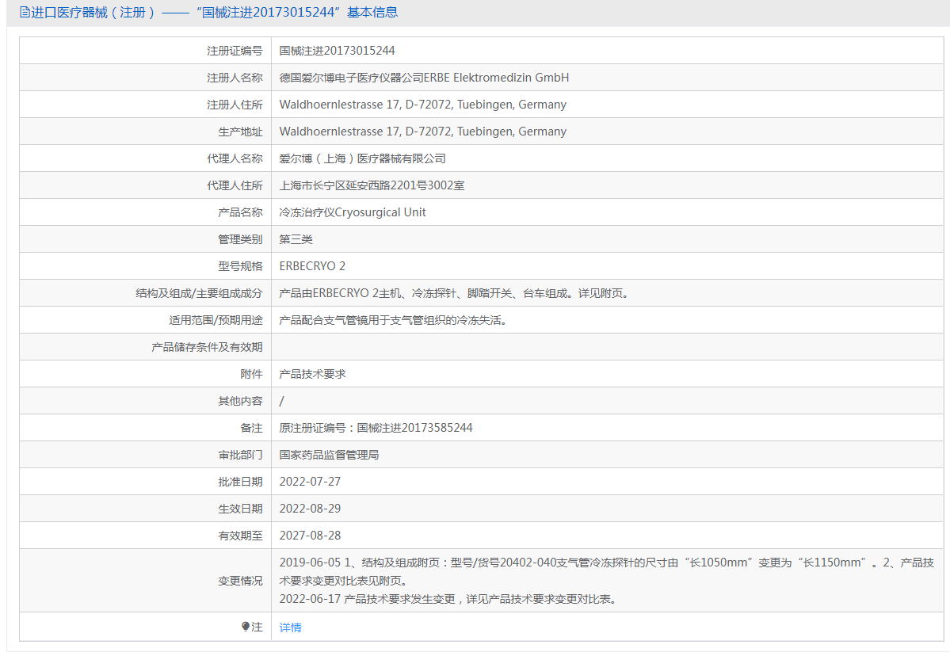Select the 注册人住所 row label
Image resolution: width=950 pixels, height=656 pixels.
(x=235, y=105)
